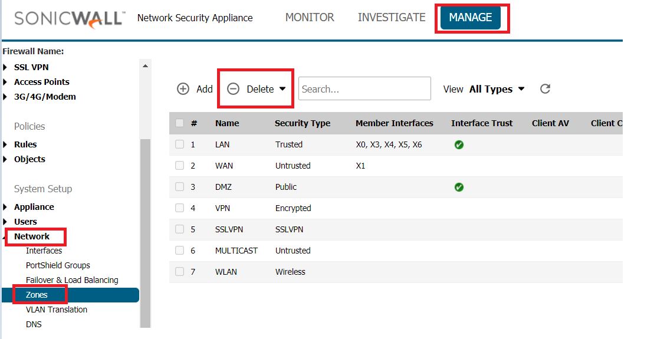The width and height of the screenshot is (667, 339).
Task: Click the Search input field
Action: (x=364, y=88)
